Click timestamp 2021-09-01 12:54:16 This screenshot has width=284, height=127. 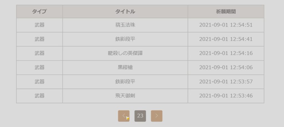(226, 53)
